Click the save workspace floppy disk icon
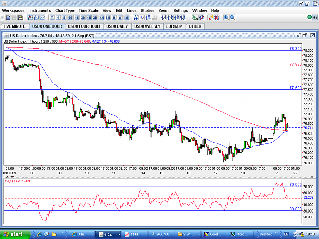This screenshot has height=239, width=319. [20, 18]
